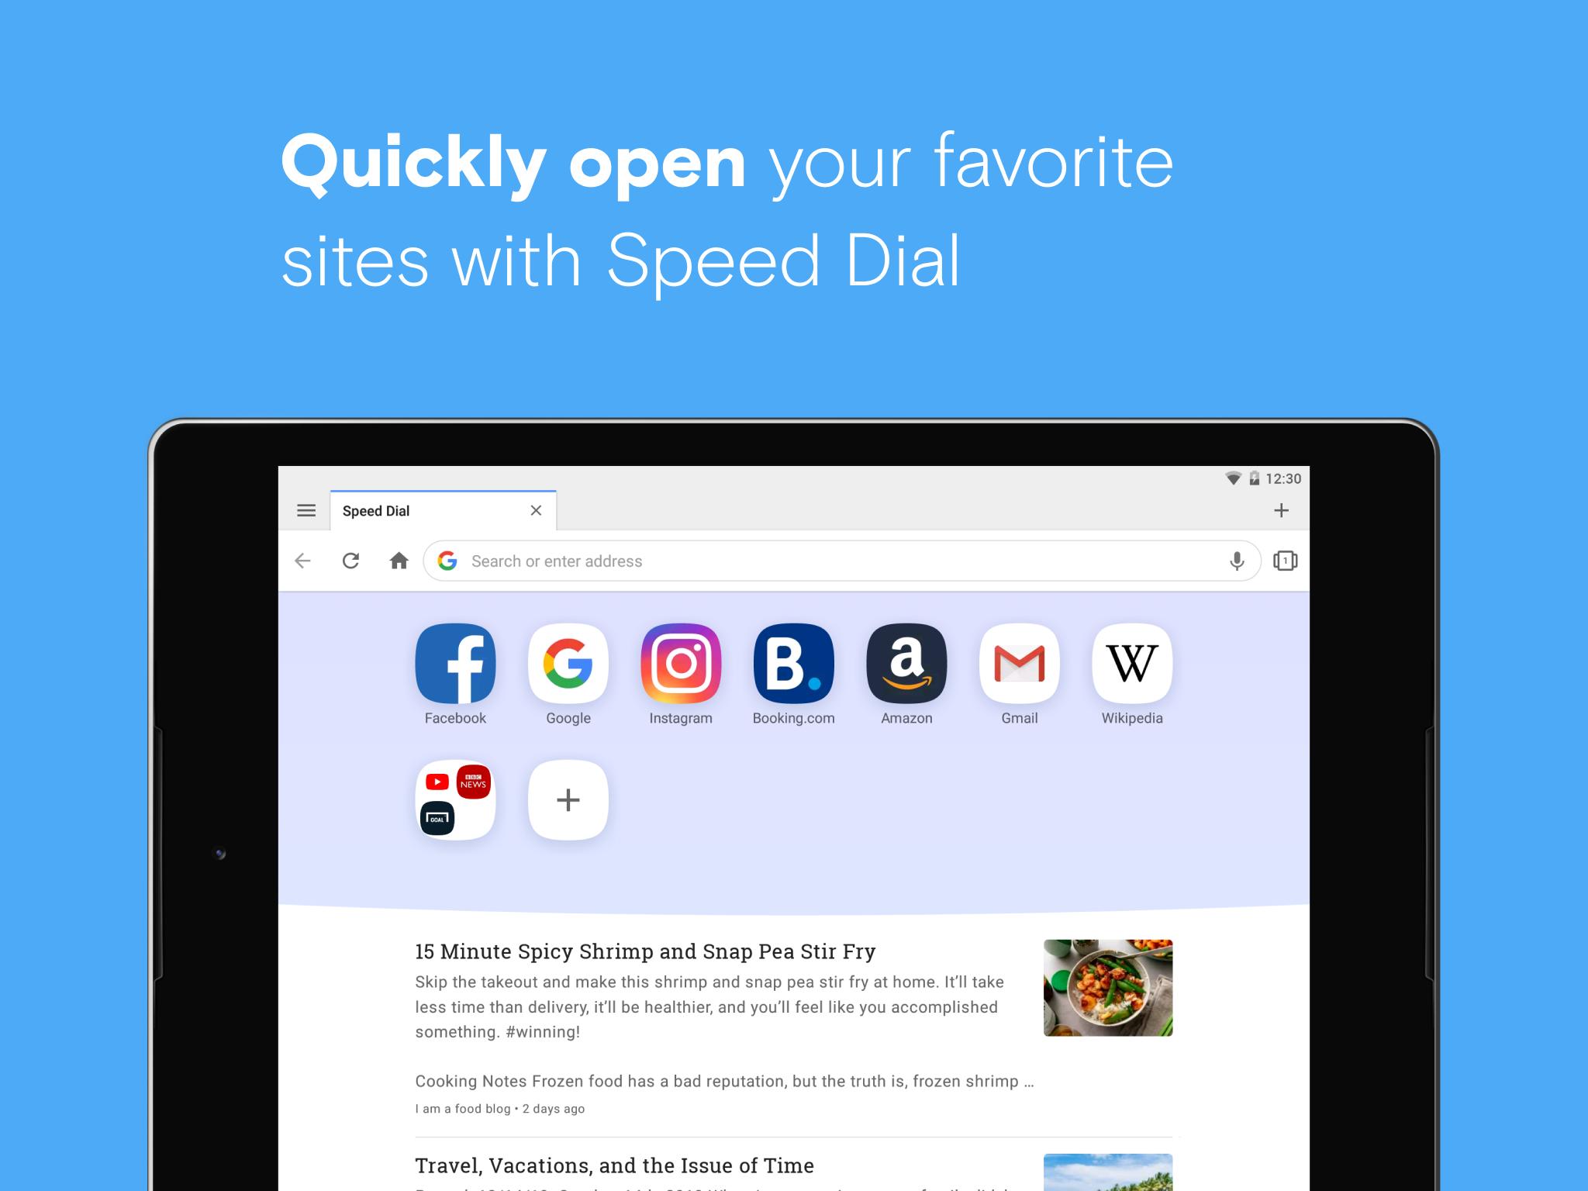Toggle the microphone voice search icon
The width and height of the screenshot is (1588, 1191).
[x=1237, y=561]
